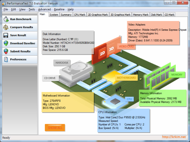This screenshot has width=190, height=142.
Task: Click the CPU Information heading
Action: pos(107,112)
